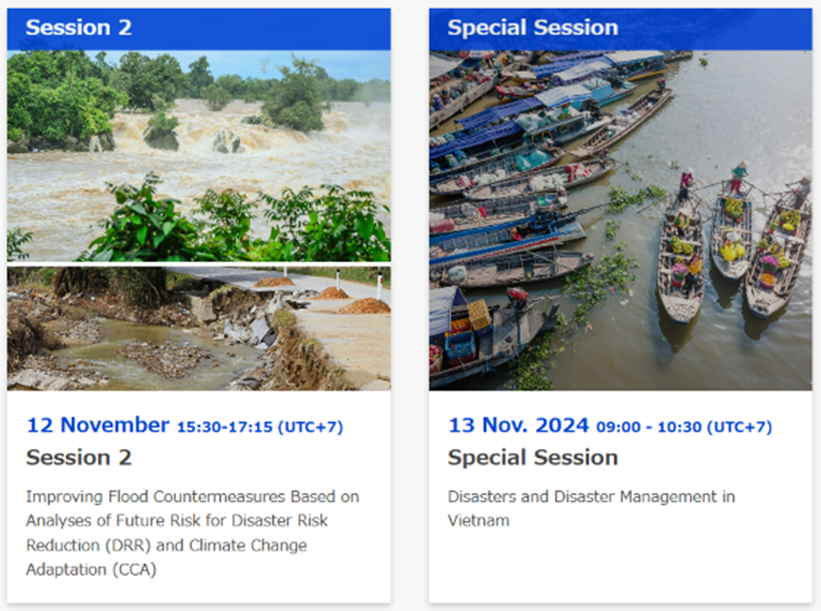Open the Session 2 title under the date
821x611 pixels.
pos(79,457)
